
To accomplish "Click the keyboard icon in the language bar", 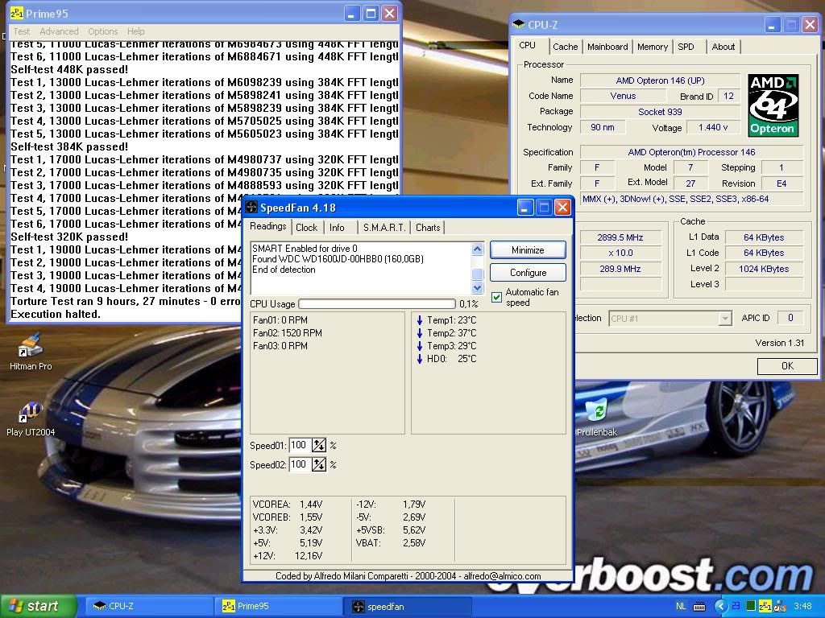I will (x=699, y=607).
